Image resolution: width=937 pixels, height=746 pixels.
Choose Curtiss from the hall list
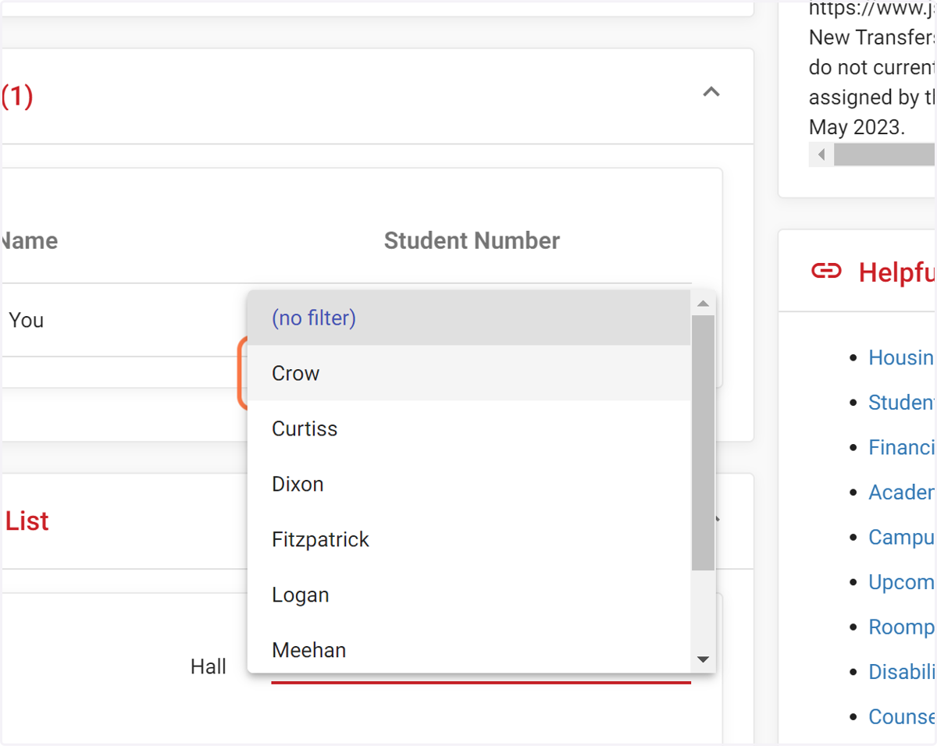tap(468, 428)
